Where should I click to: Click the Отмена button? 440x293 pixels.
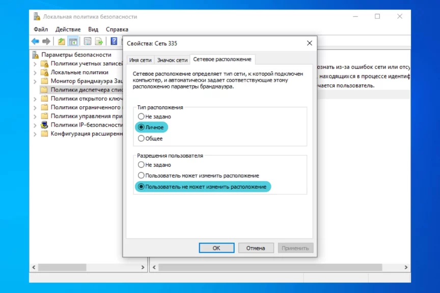(x=256, y=248)
